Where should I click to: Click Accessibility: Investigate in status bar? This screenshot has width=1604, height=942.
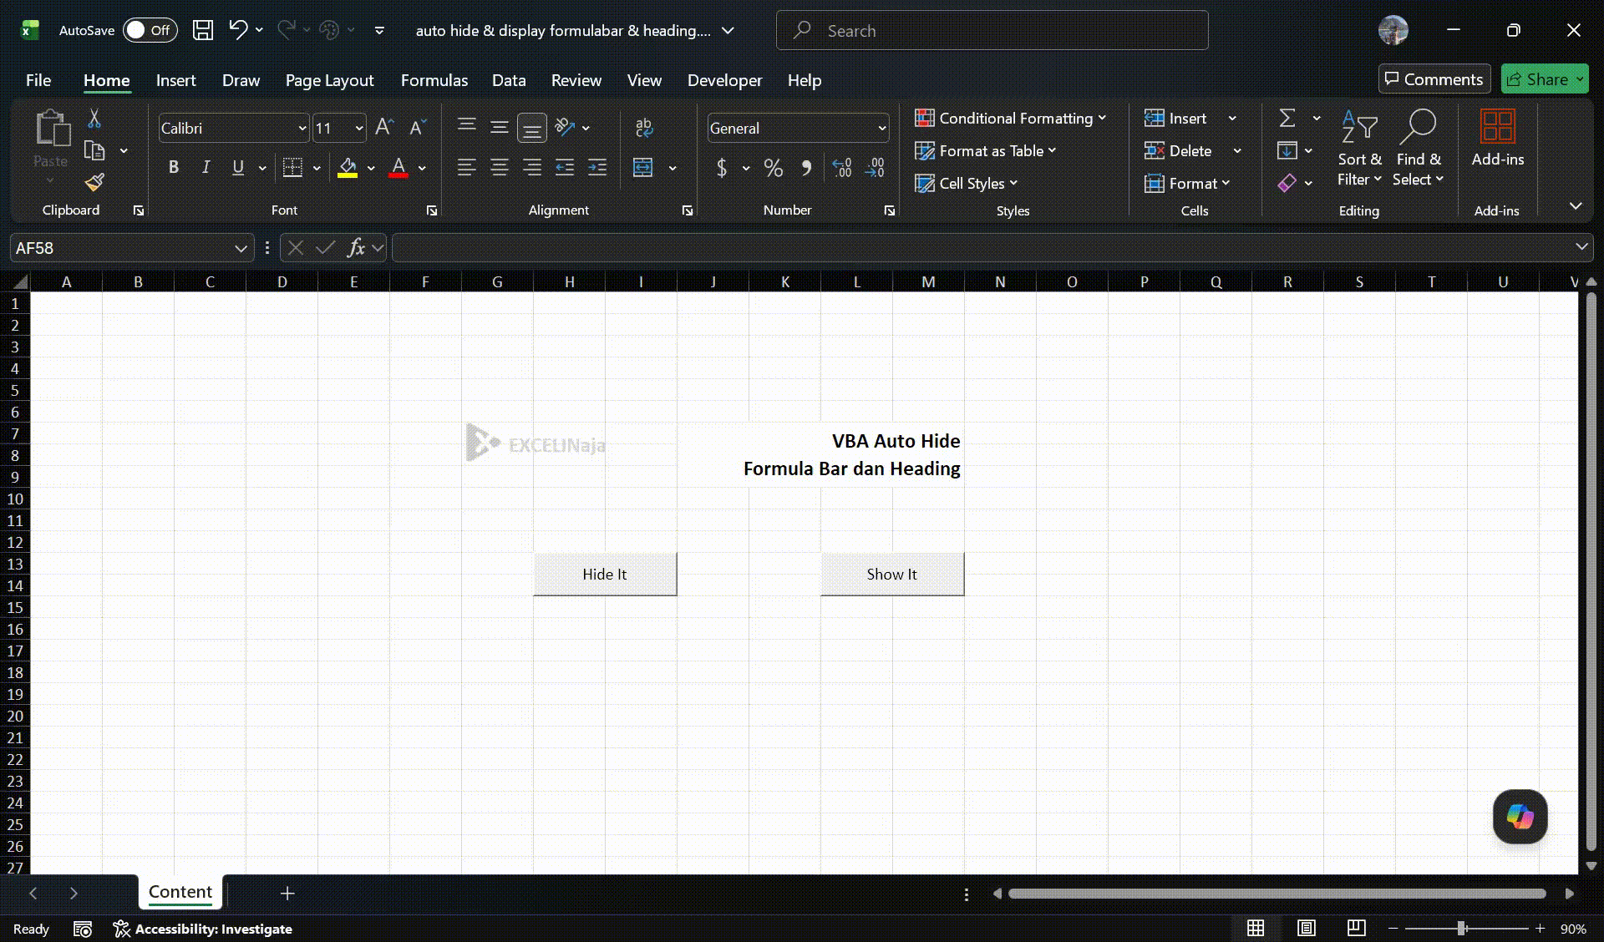click(203, 929)
